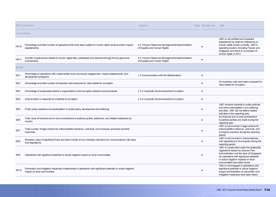Image resolution: width=276 pixels, height=197 pixels.
Task: Select the SO6 political contributions description text
Action: coord(78,119)
